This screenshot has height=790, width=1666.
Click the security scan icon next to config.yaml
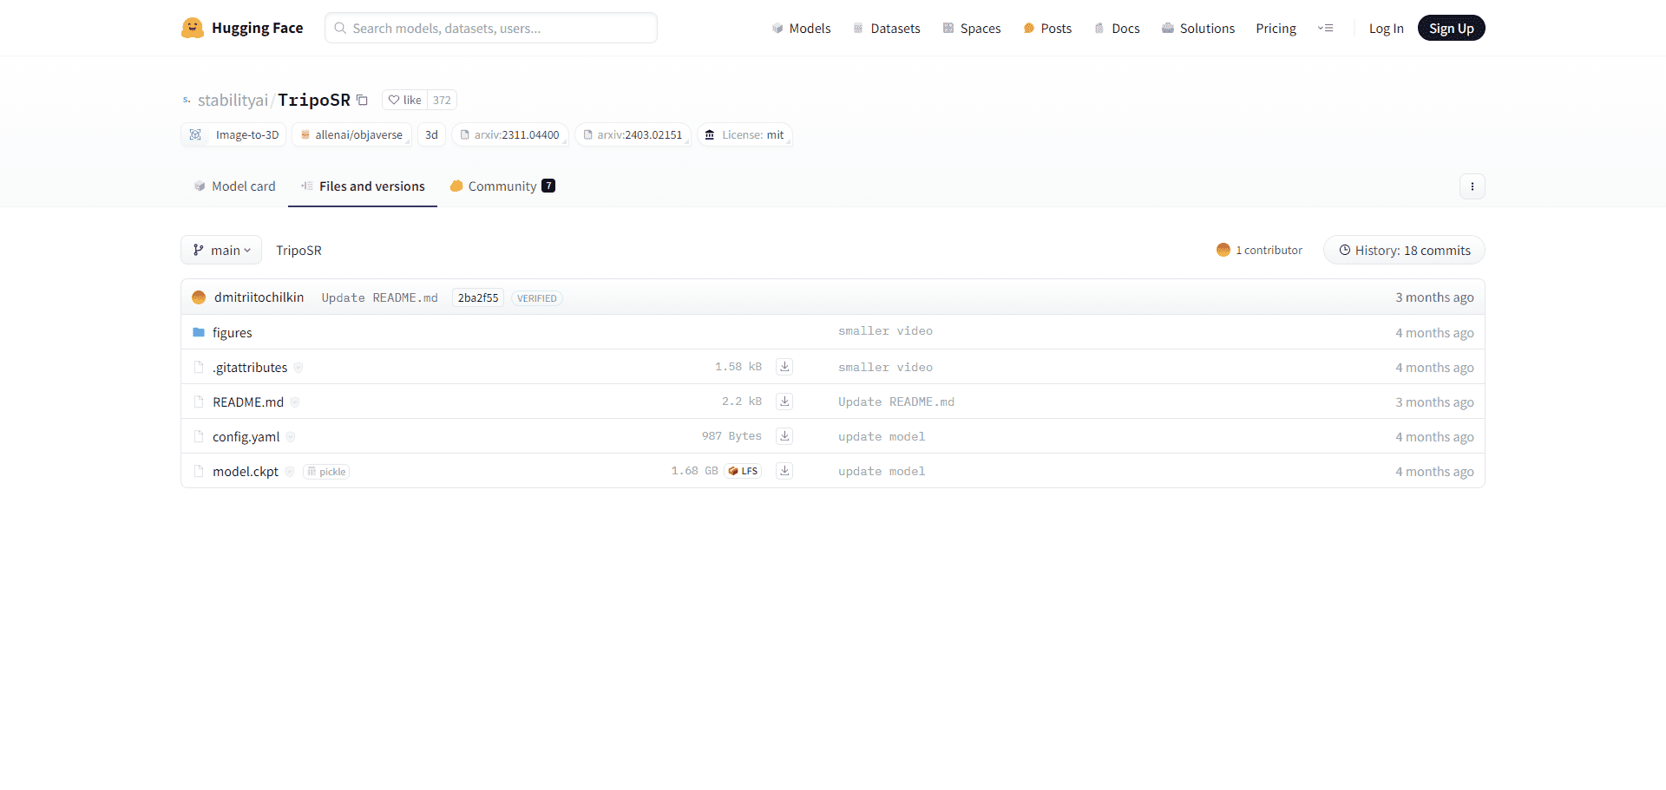[x=291, y=437]
